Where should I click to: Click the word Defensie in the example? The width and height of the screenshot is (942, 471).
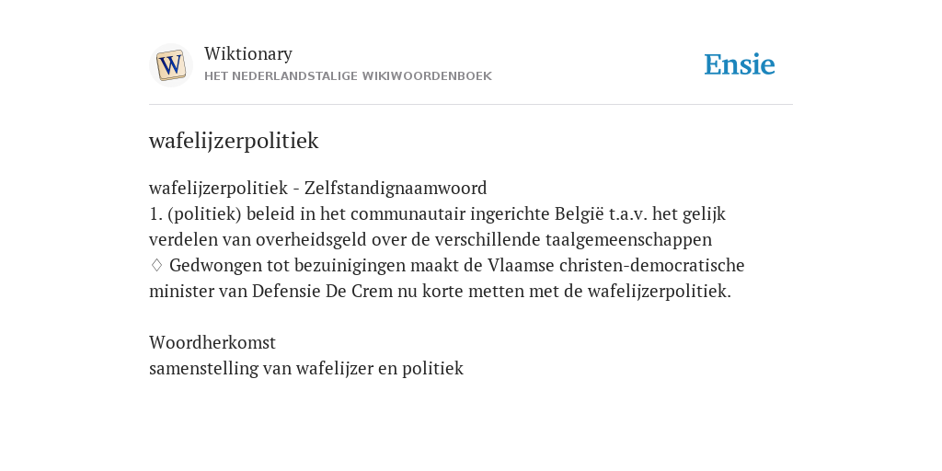pyautogui.click(x=287, y=292)
